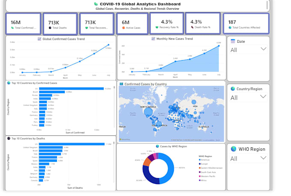This screenshot has height=196, width=291.
Task: Select the Brazil bar in the Confirmed Cases chart
Action: click(x=52, y=92)
